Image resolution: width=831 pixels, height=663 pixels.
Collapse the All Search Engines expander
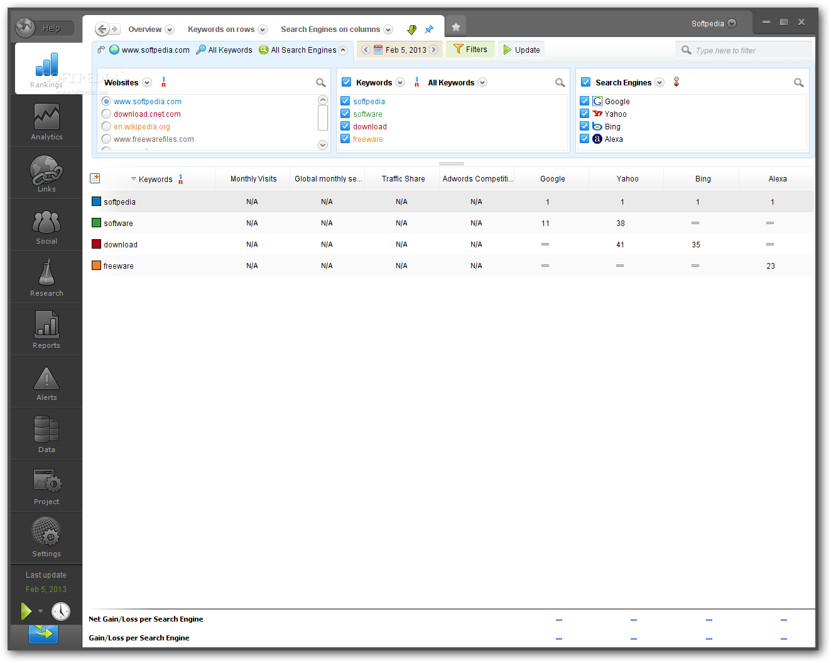click(343, 50)
